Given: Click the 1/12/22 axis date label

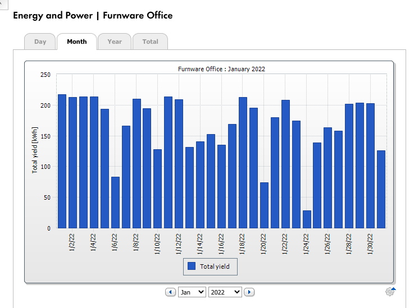Looking at the screenshot, I should [x=178, y=244].
